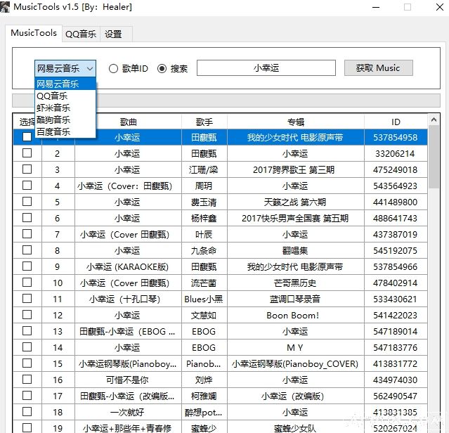
Task: Select ID cell 547189014
Action: click(395, 331)
